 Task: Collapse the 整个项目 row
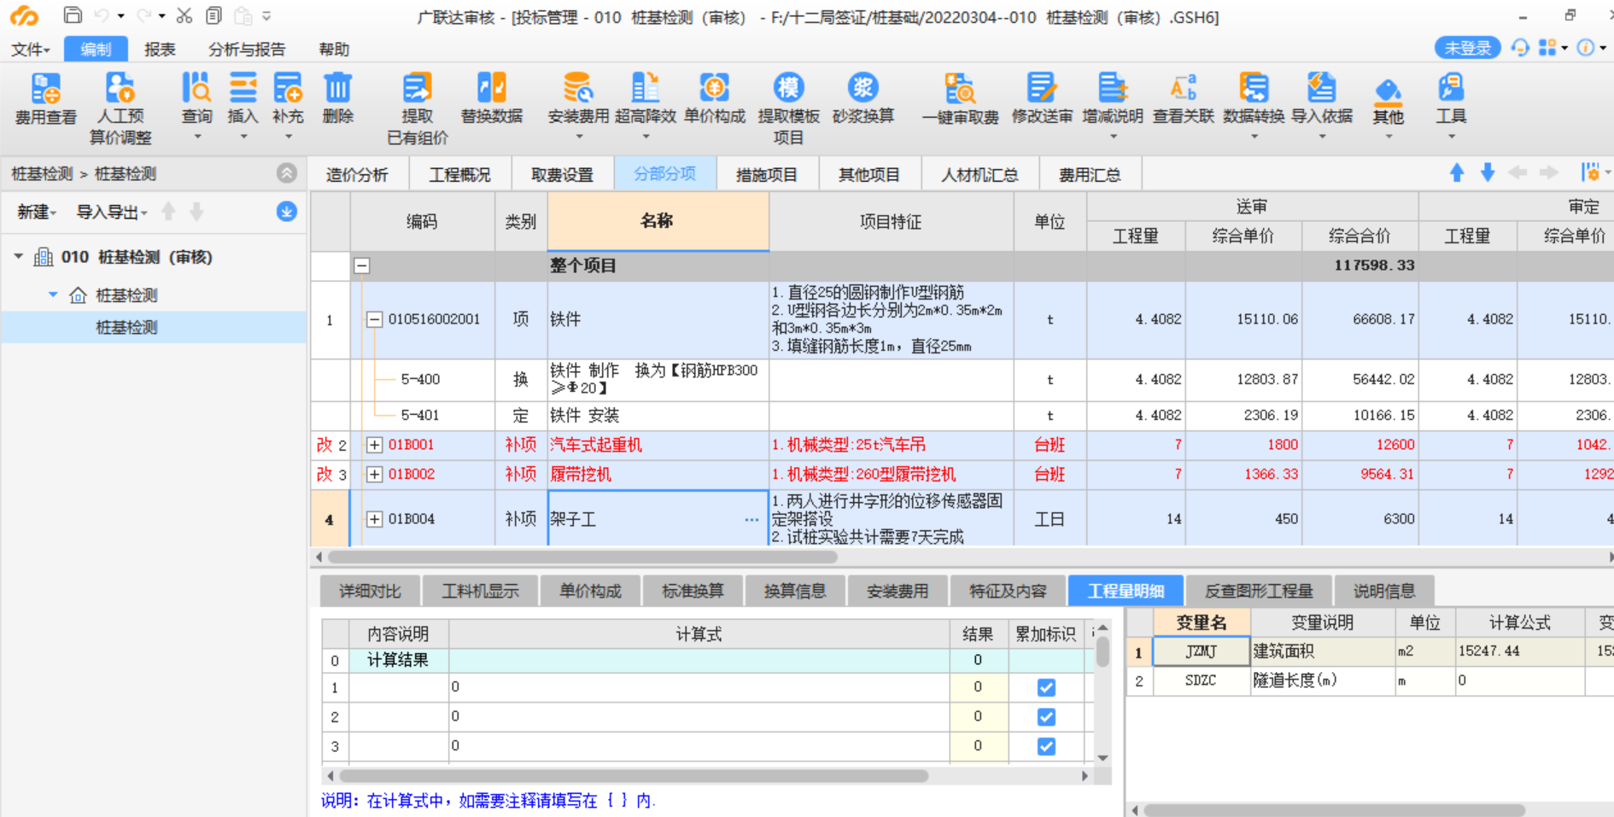(362, 266)
